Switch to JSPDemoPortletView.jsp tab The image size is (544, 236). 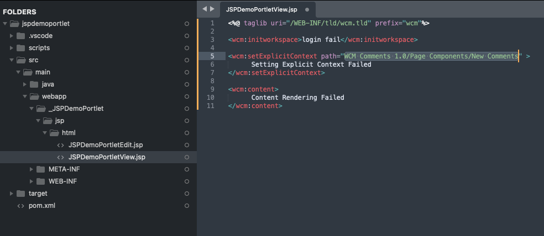coord(268,9)
